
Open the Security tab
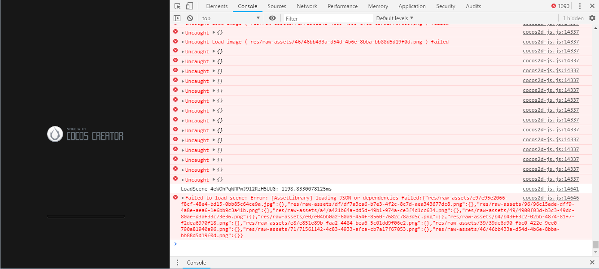point(446,6)
